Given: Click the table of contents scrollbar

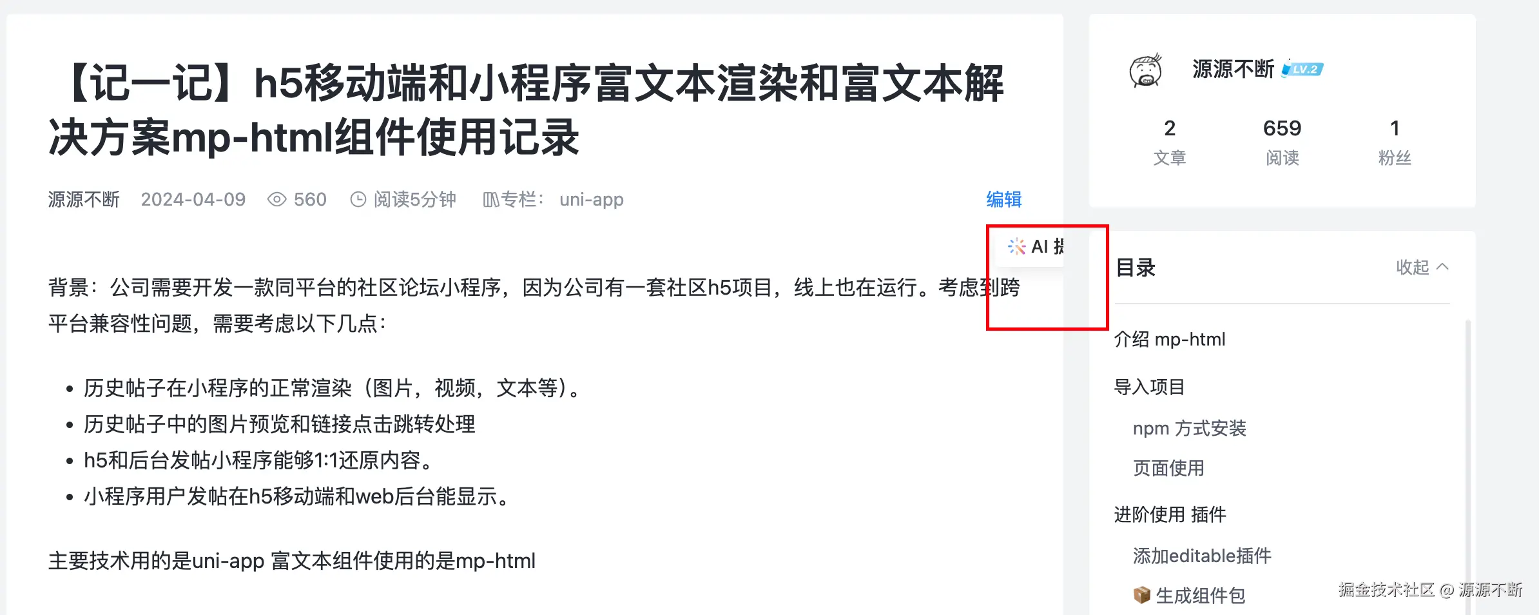Looking at the screenshot, I should point(1468,465).
